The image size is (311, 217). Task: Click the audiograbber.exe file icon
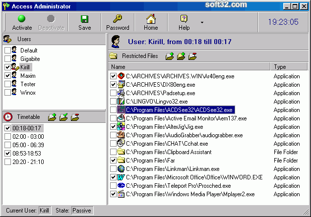pyautogui.click(x=121, y=135)
